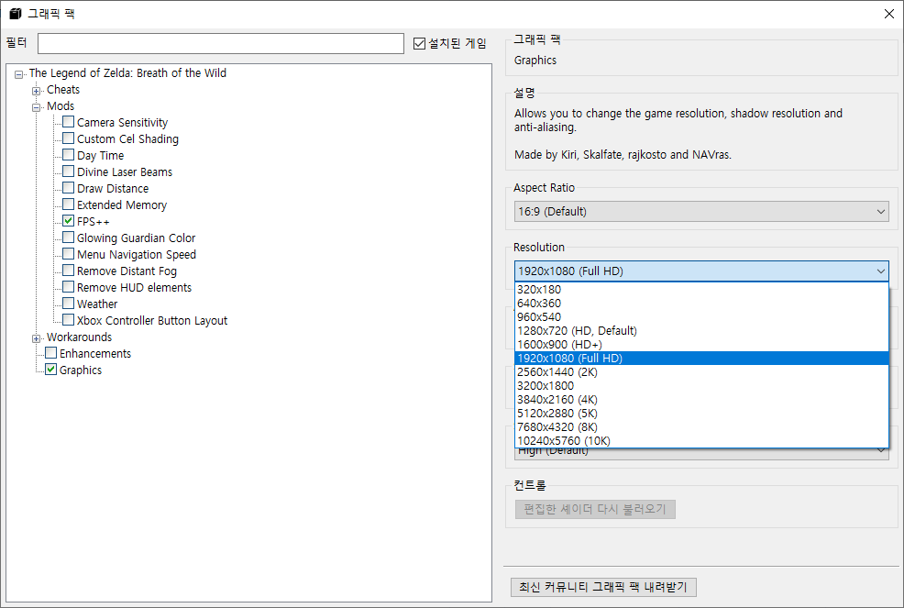
Task: Expand the Cheats tree node
Action: 37,91
